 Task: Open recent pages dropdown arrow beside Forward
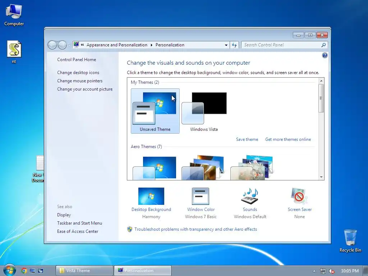pos(69,45)
